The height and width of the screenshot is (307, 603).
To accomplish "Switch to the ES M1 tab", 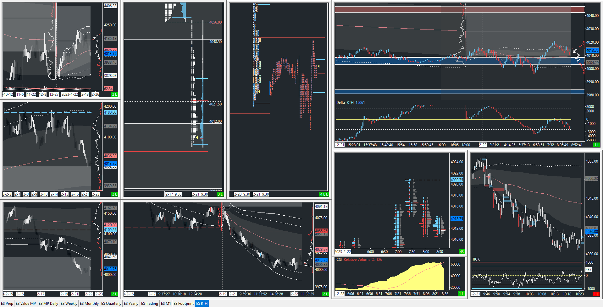I will point(166,303).
